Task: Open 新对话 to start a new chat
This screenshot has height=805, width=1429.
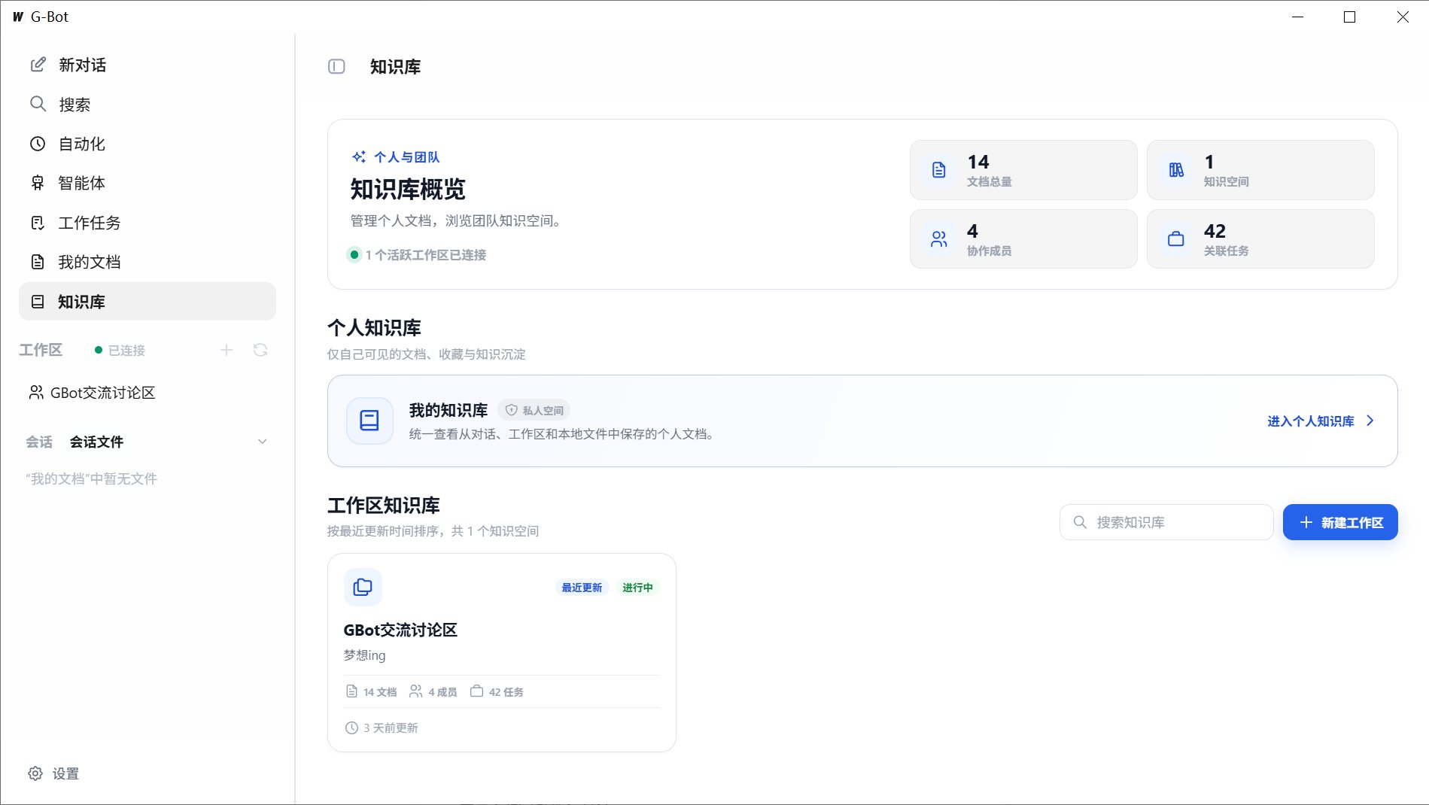Action: (x=147, y=65)
